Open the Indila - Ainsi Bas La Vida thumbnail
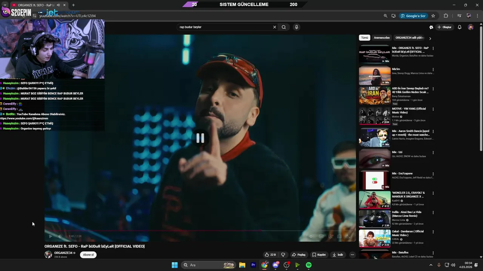Screen dimensions: 483x271 coord(375,219)
